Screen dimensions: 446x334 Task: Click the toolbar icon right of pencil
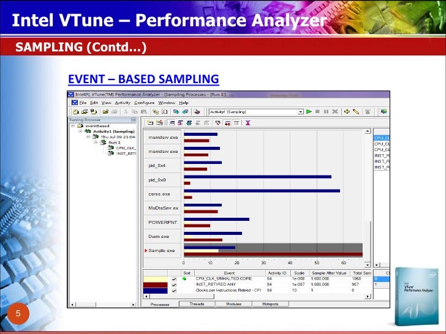368,111
